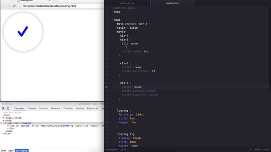This screenshot has height=152, width=271.
Task: Expand the head node in the DOM tree
Action: pyautogui.click(x=3, y=118)
